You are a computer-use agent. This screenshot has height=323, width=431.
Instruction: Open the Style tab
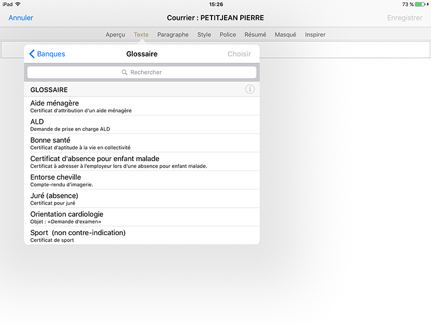pyautogui.click(x=204, y=34)
